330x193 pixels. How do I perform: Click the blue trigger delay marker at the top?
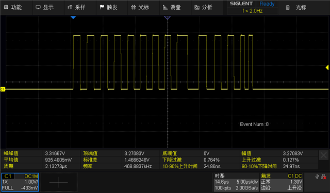(x=73, y=17)
